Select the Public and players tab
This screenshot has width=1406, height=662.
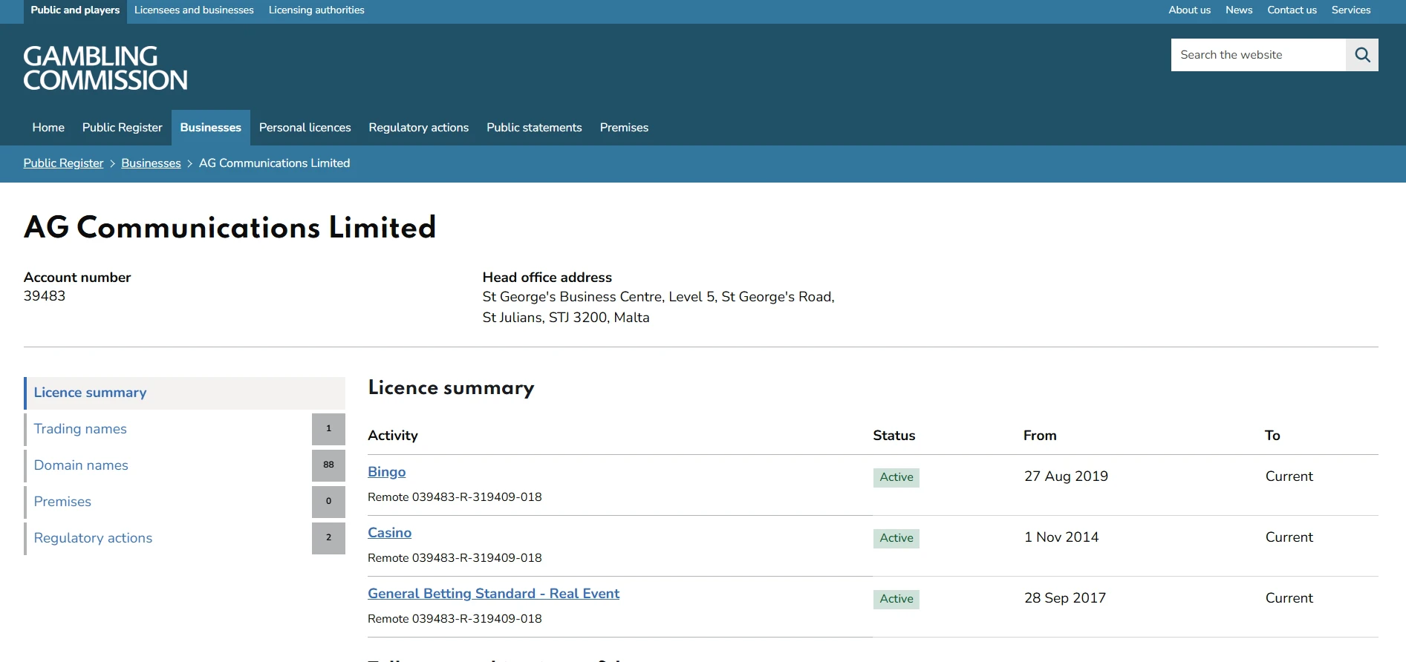pyautogui.click(x=75, y=10)
